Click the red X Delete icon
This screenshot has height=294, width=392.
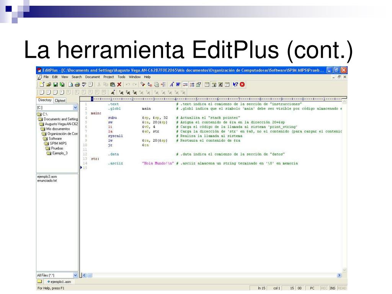[119, 85]
